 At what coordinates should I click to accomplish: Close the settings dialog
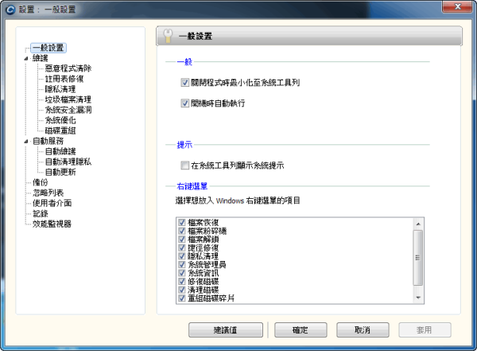click(457, 6)
